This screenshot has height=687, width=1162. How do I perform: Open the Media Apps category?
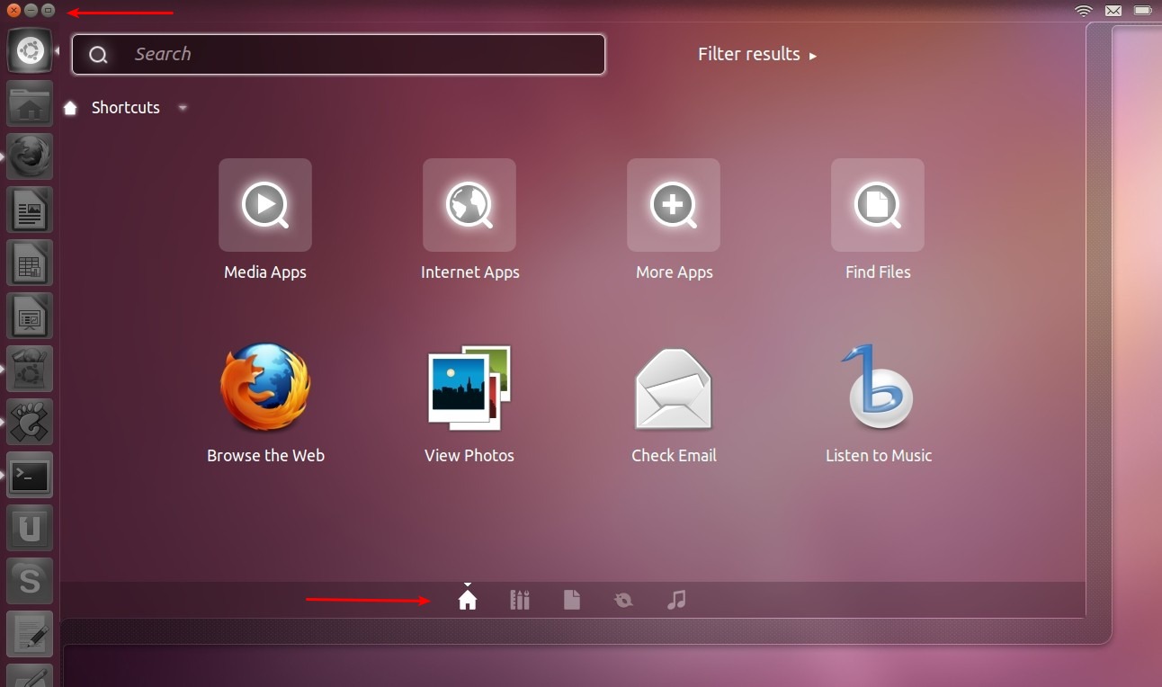tap(264, 205)
